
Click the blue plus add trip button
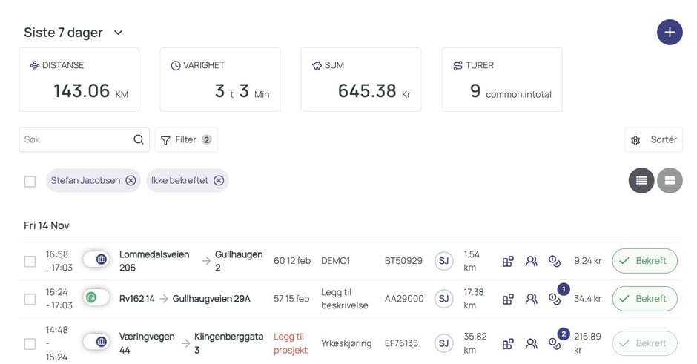click(670, 33)
